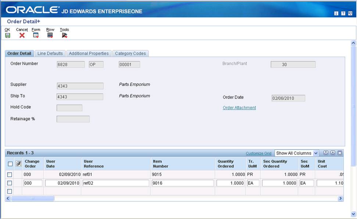This screenshot has height=219, width=357.
Task: Click the Tools toolbar label
Action: pyautogui.click(x=64, y=30)
